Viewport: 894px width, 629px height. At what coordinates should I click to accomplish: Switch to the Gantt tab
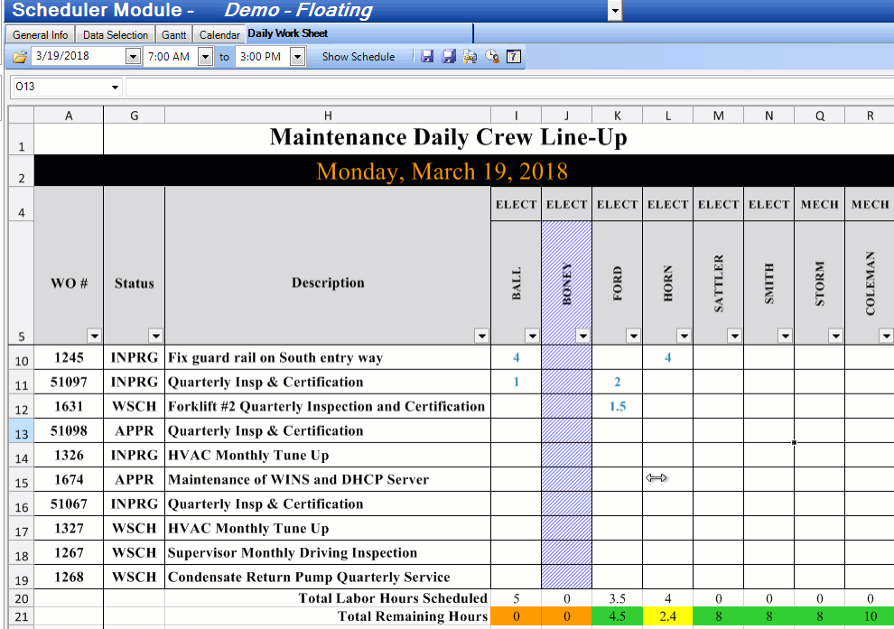coord(173,35)
